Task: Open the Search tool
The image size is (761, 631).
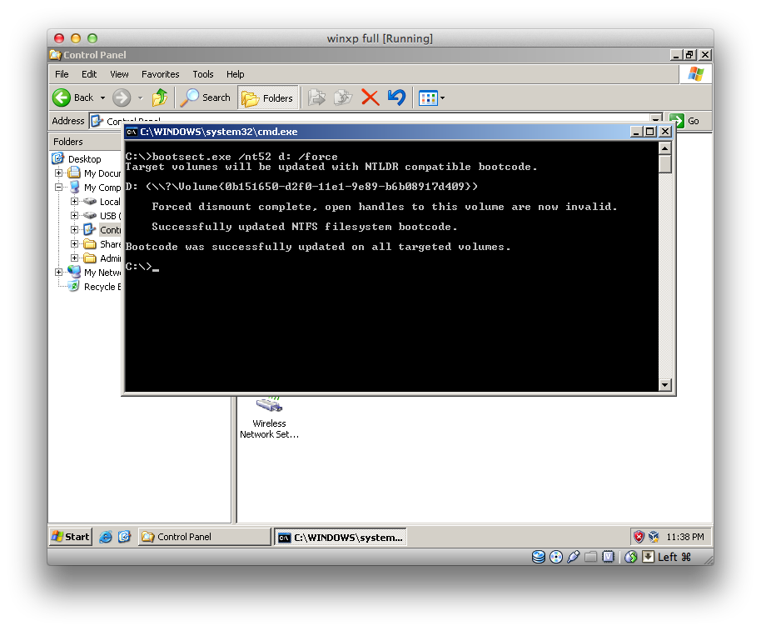Action: coord(206,98)
